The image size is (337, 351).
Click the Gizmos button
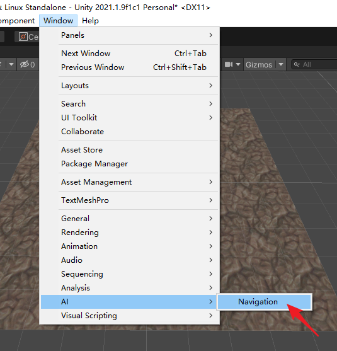(259, 65)
